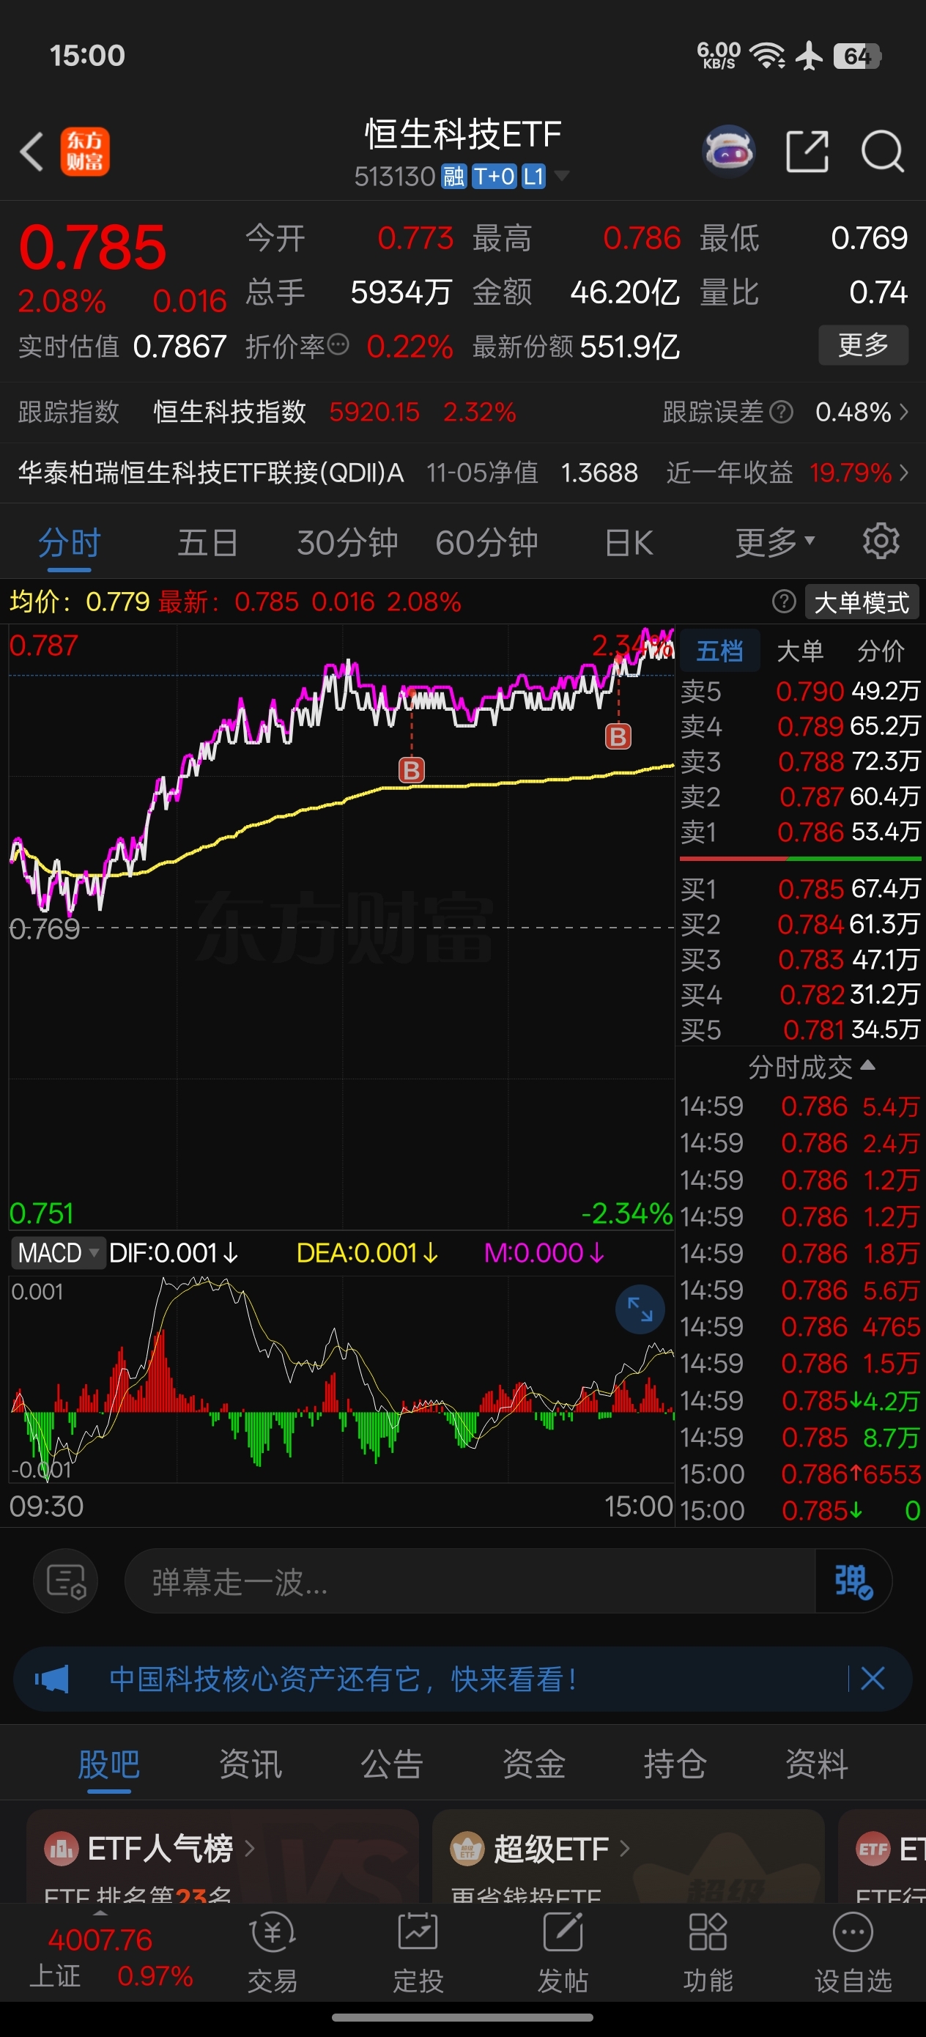Tap the share export icon
Screen dimensions: 926x2037
tap(807, 151)
